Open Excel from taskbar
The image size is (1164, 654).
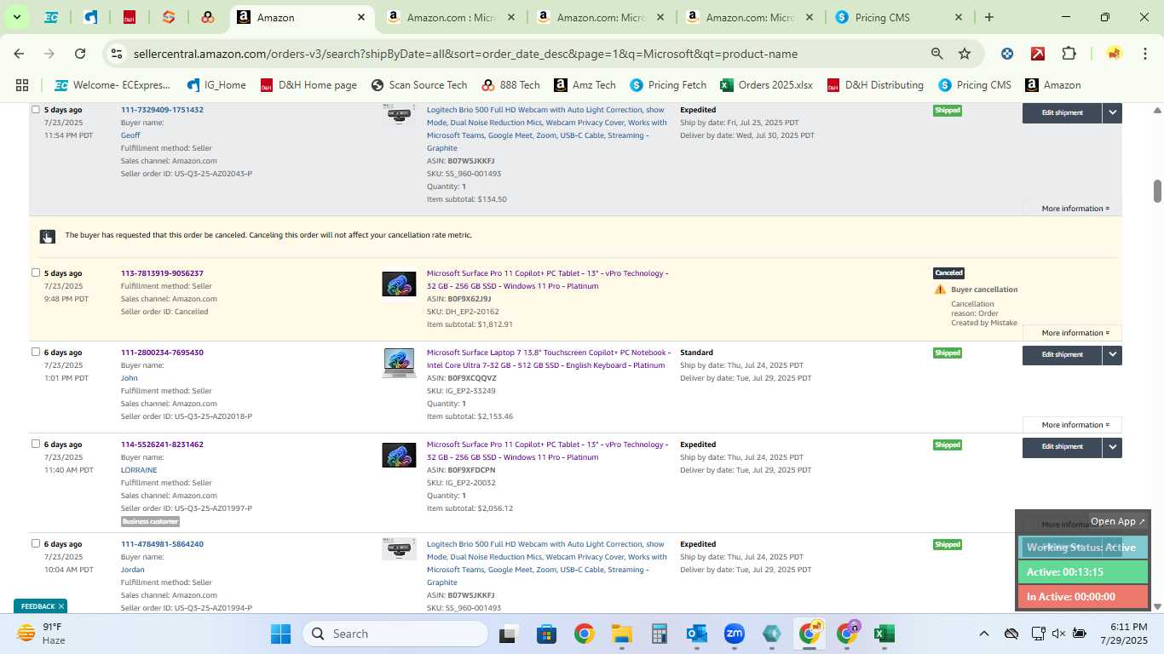click(x=884, y=634)
